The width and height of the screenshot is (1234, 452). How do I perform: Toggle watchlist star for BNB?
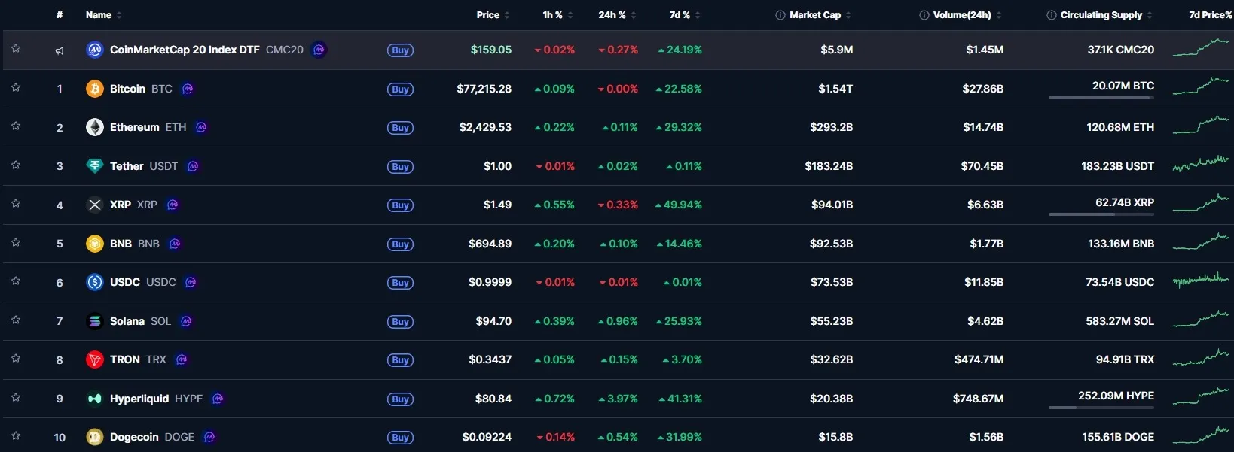coord(16,243)
